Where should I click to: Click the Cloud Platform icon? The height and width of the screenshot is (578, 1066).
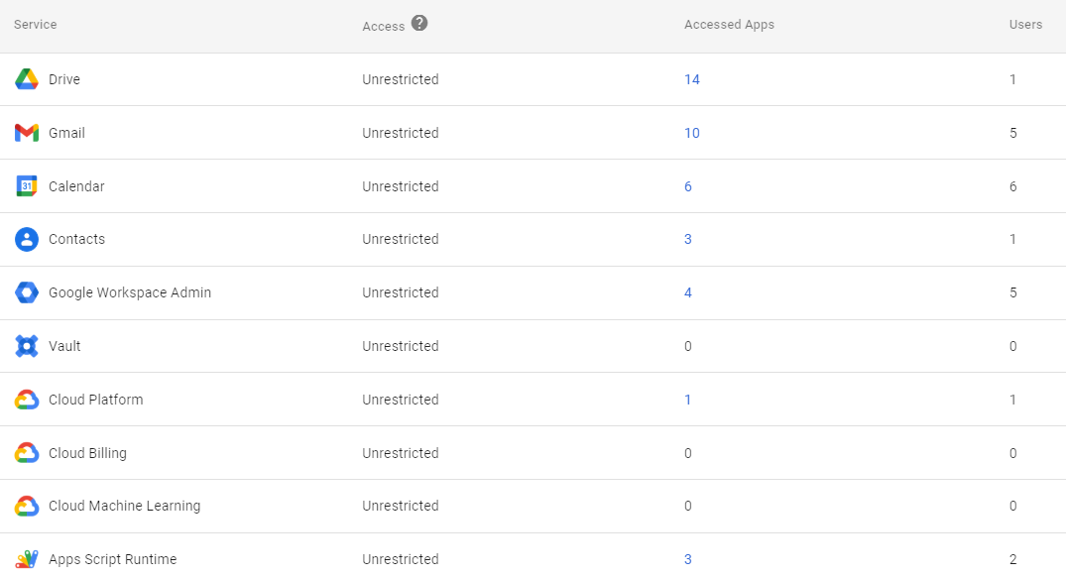click(x=26, y=400)
